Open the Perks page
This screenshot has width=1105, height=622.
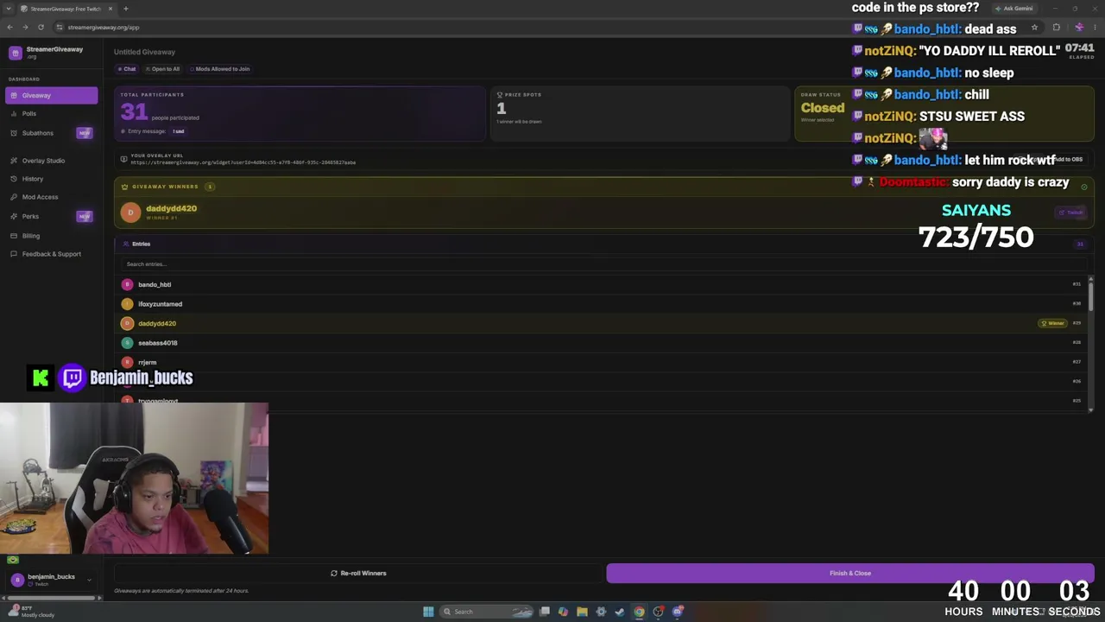(x=50, y=216)
